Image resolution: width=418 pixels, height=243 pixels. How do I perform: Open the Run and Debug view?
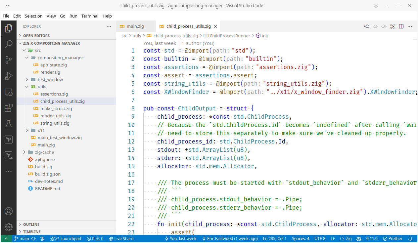9,76
